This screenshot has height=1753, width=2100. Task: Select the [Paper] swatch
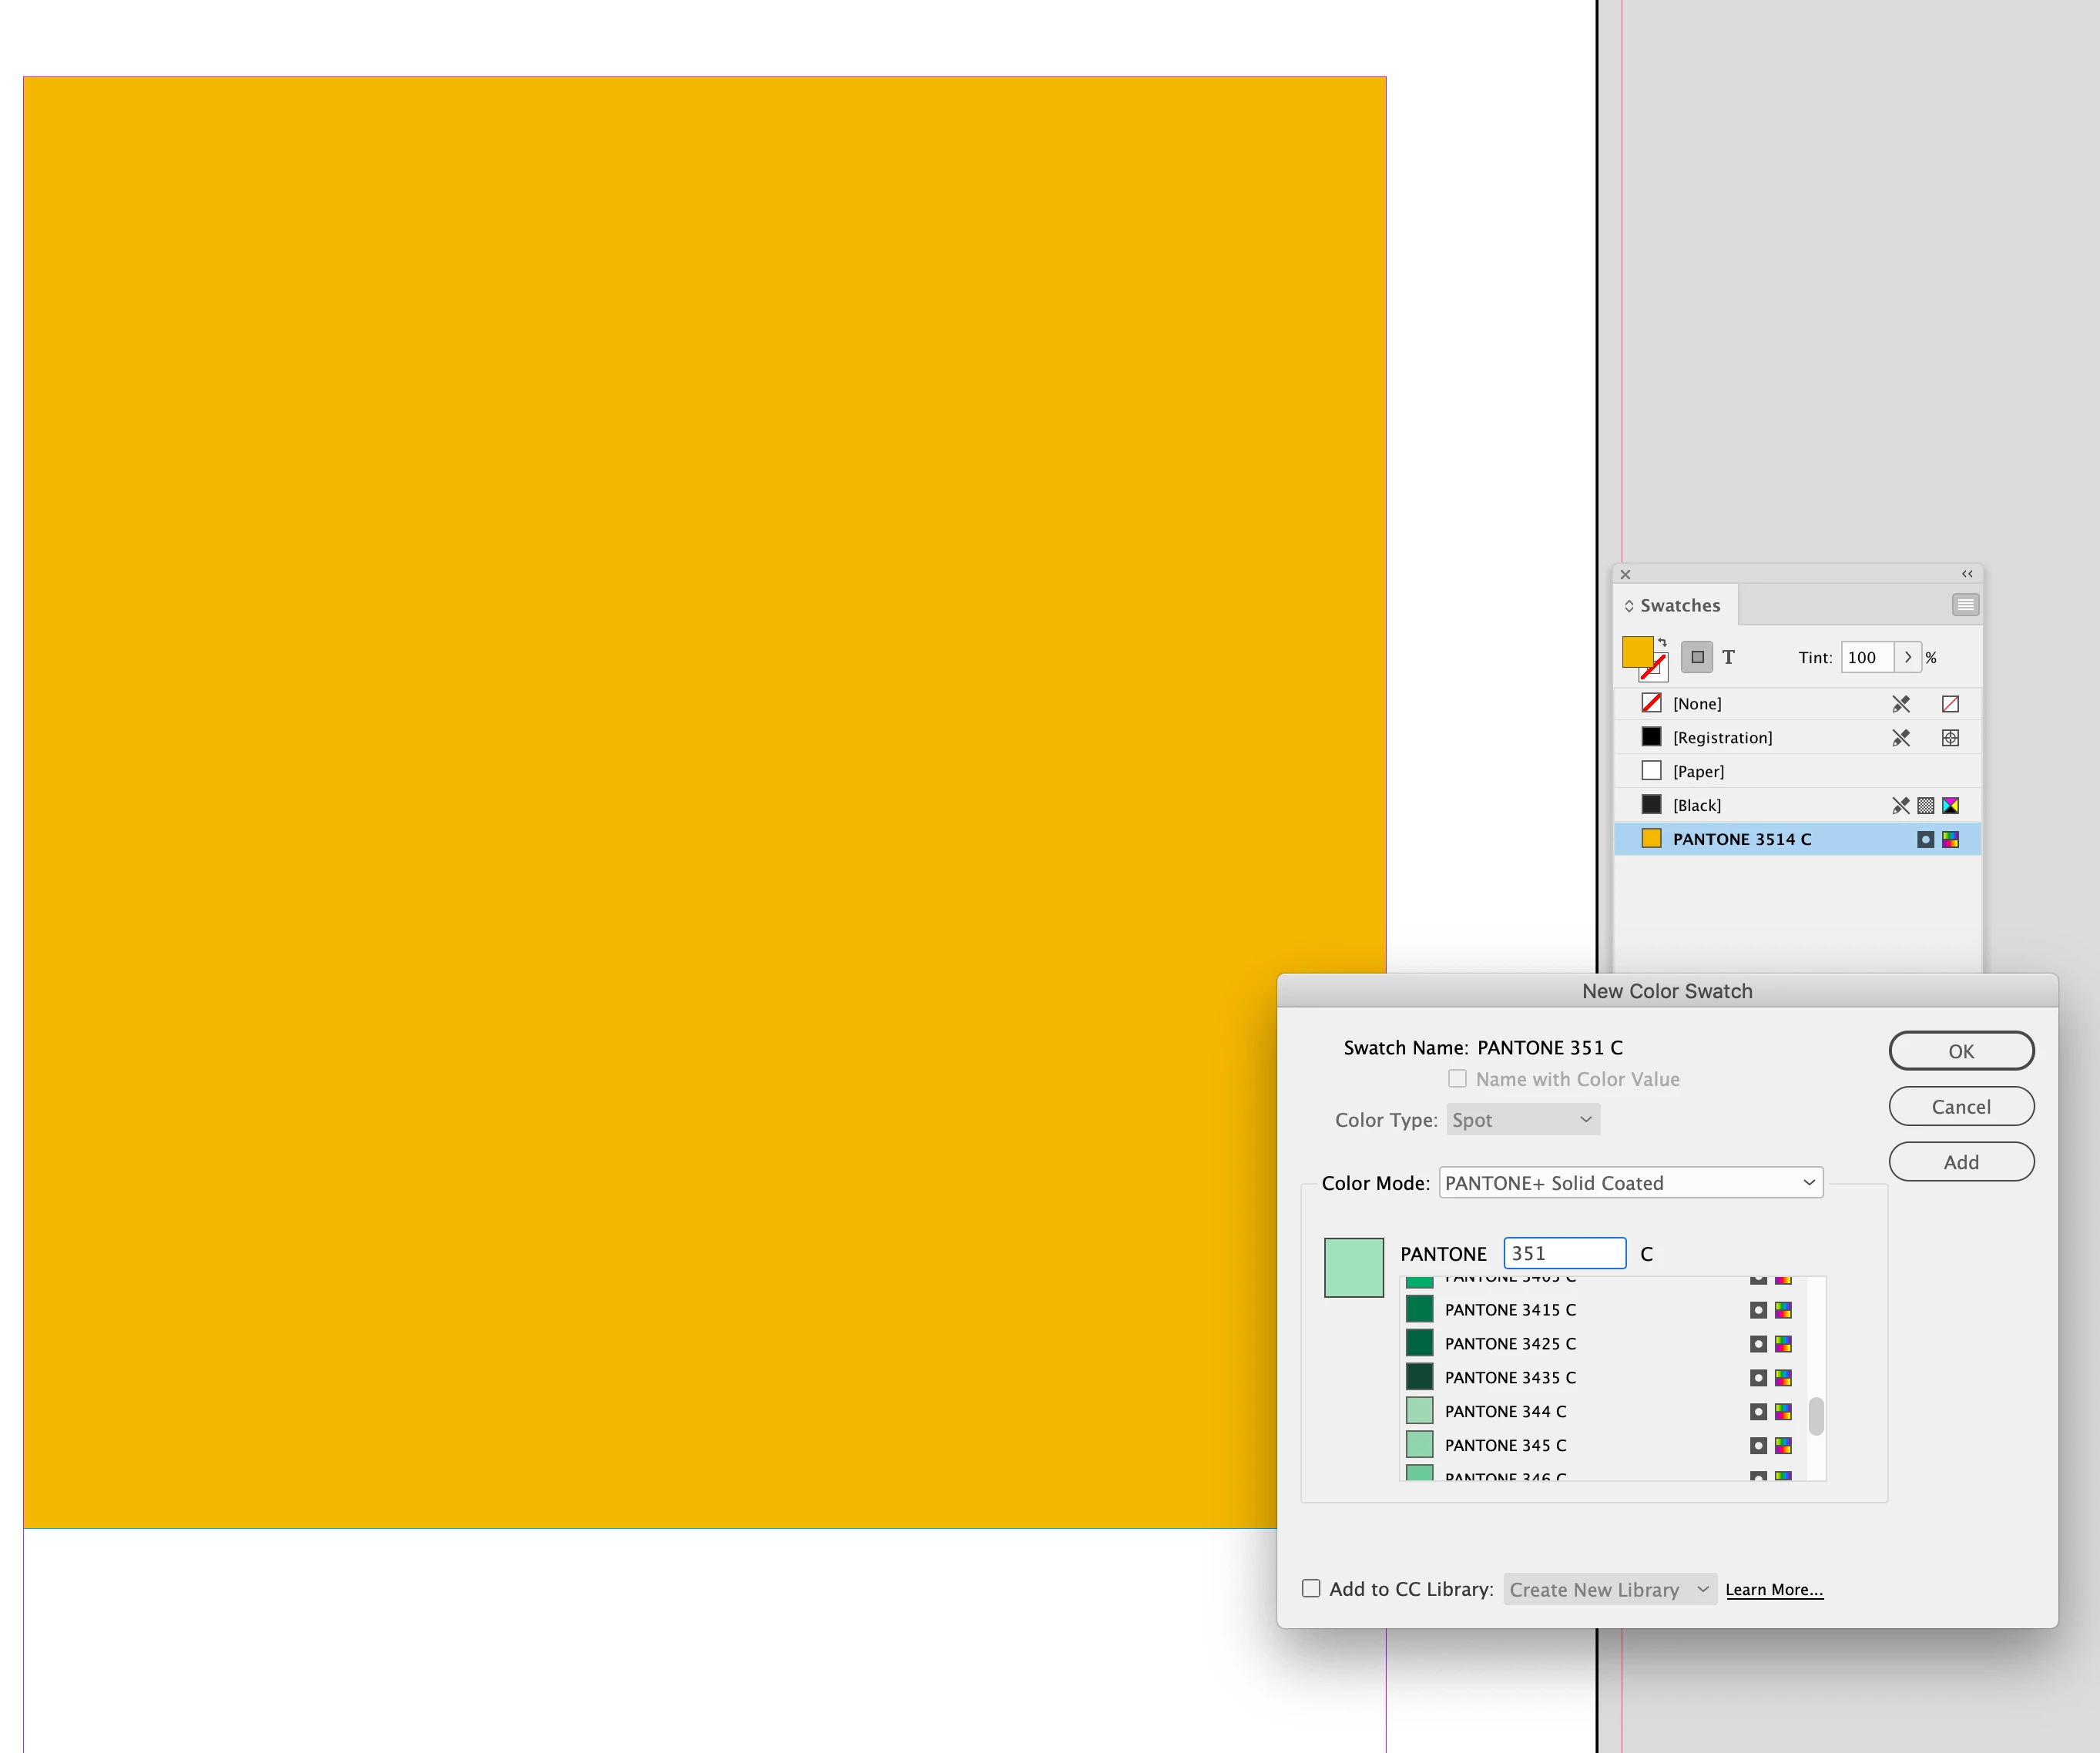click(1698, 771)
